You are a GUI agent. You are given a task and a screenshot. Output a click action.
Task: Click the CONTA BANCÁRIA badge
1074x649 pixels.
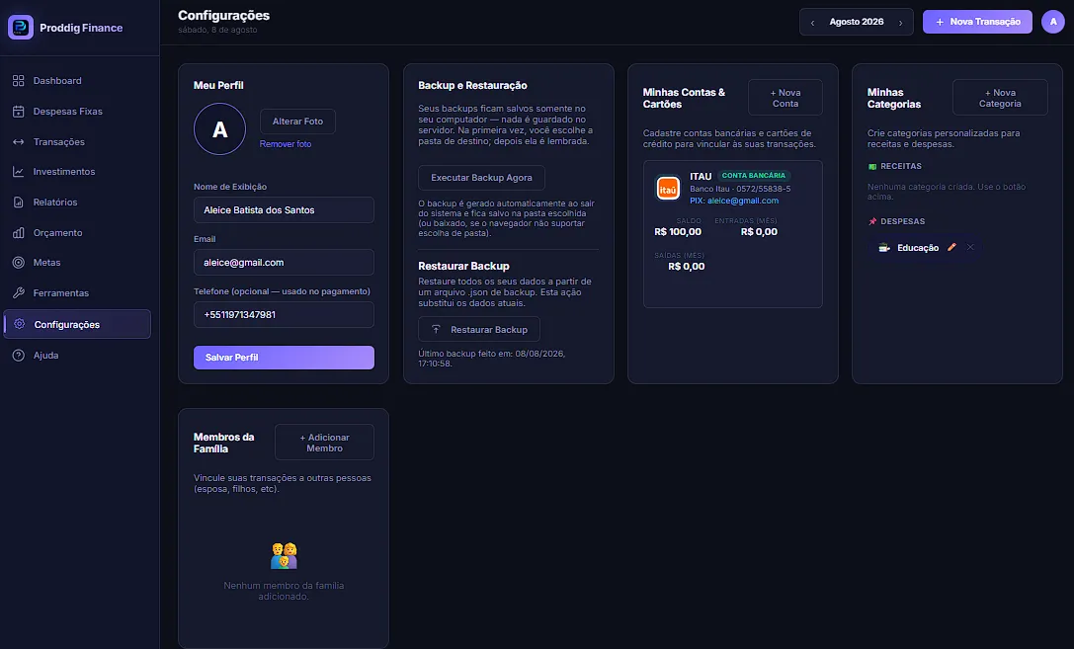754,176
